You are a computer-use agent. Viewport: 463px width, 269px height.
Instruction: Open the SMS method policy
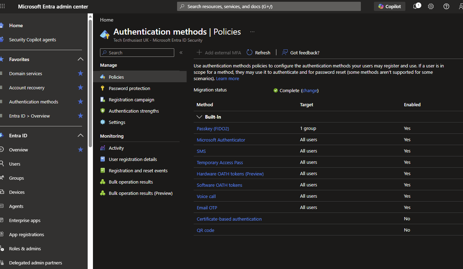(x=201, y=151)
